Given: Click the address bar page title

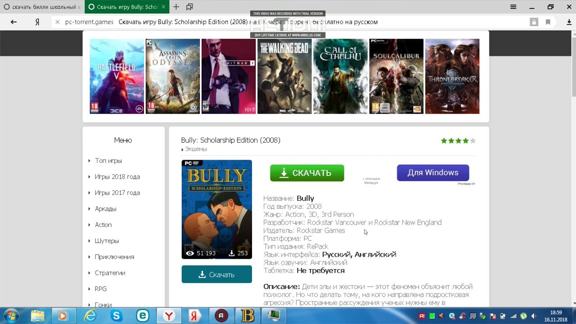Looking at the screenshot, I should (248, 22).
